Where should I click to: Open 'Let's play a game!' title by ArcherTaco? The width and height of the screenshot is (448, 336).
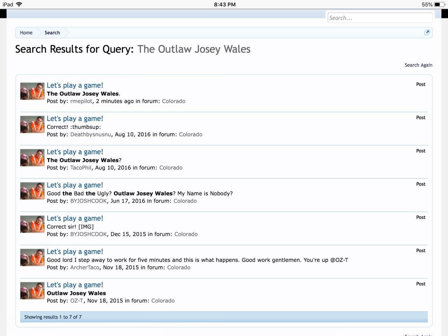[x=75, y=252]
